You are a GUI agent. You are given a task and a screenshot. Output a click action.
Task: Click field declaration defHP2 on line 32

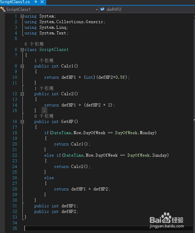(x=56, y=212)
